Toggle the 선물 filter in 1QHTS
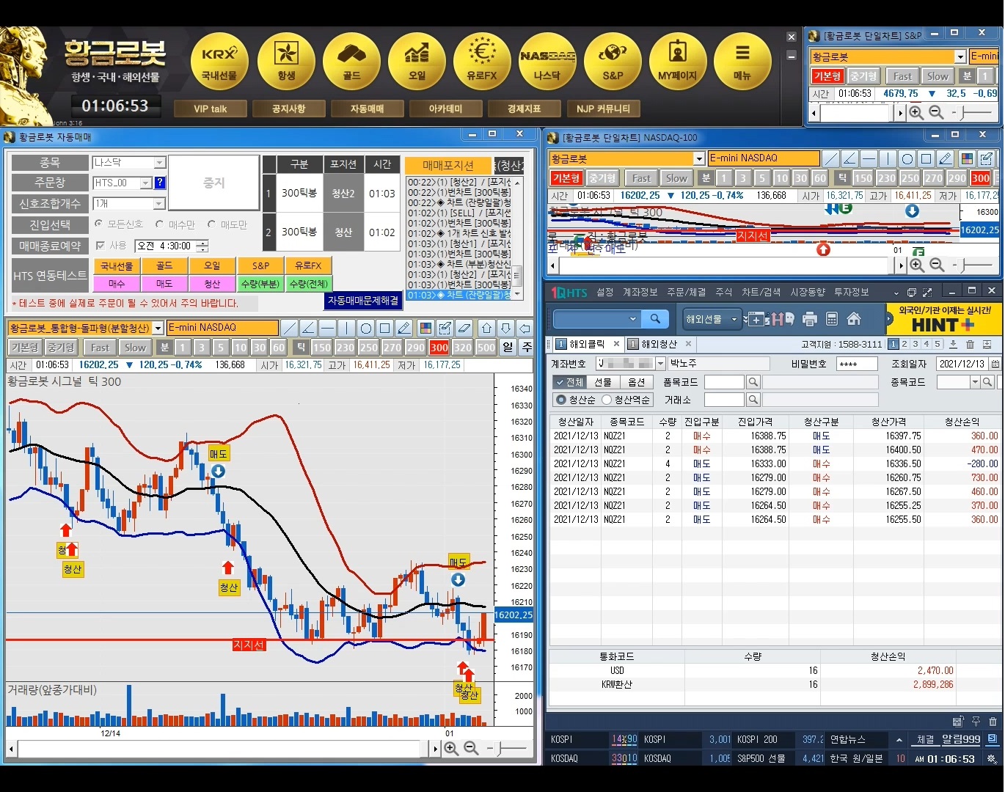Image resolution: width=1005 pixels, height=792 pixels. tap(603, 382)
